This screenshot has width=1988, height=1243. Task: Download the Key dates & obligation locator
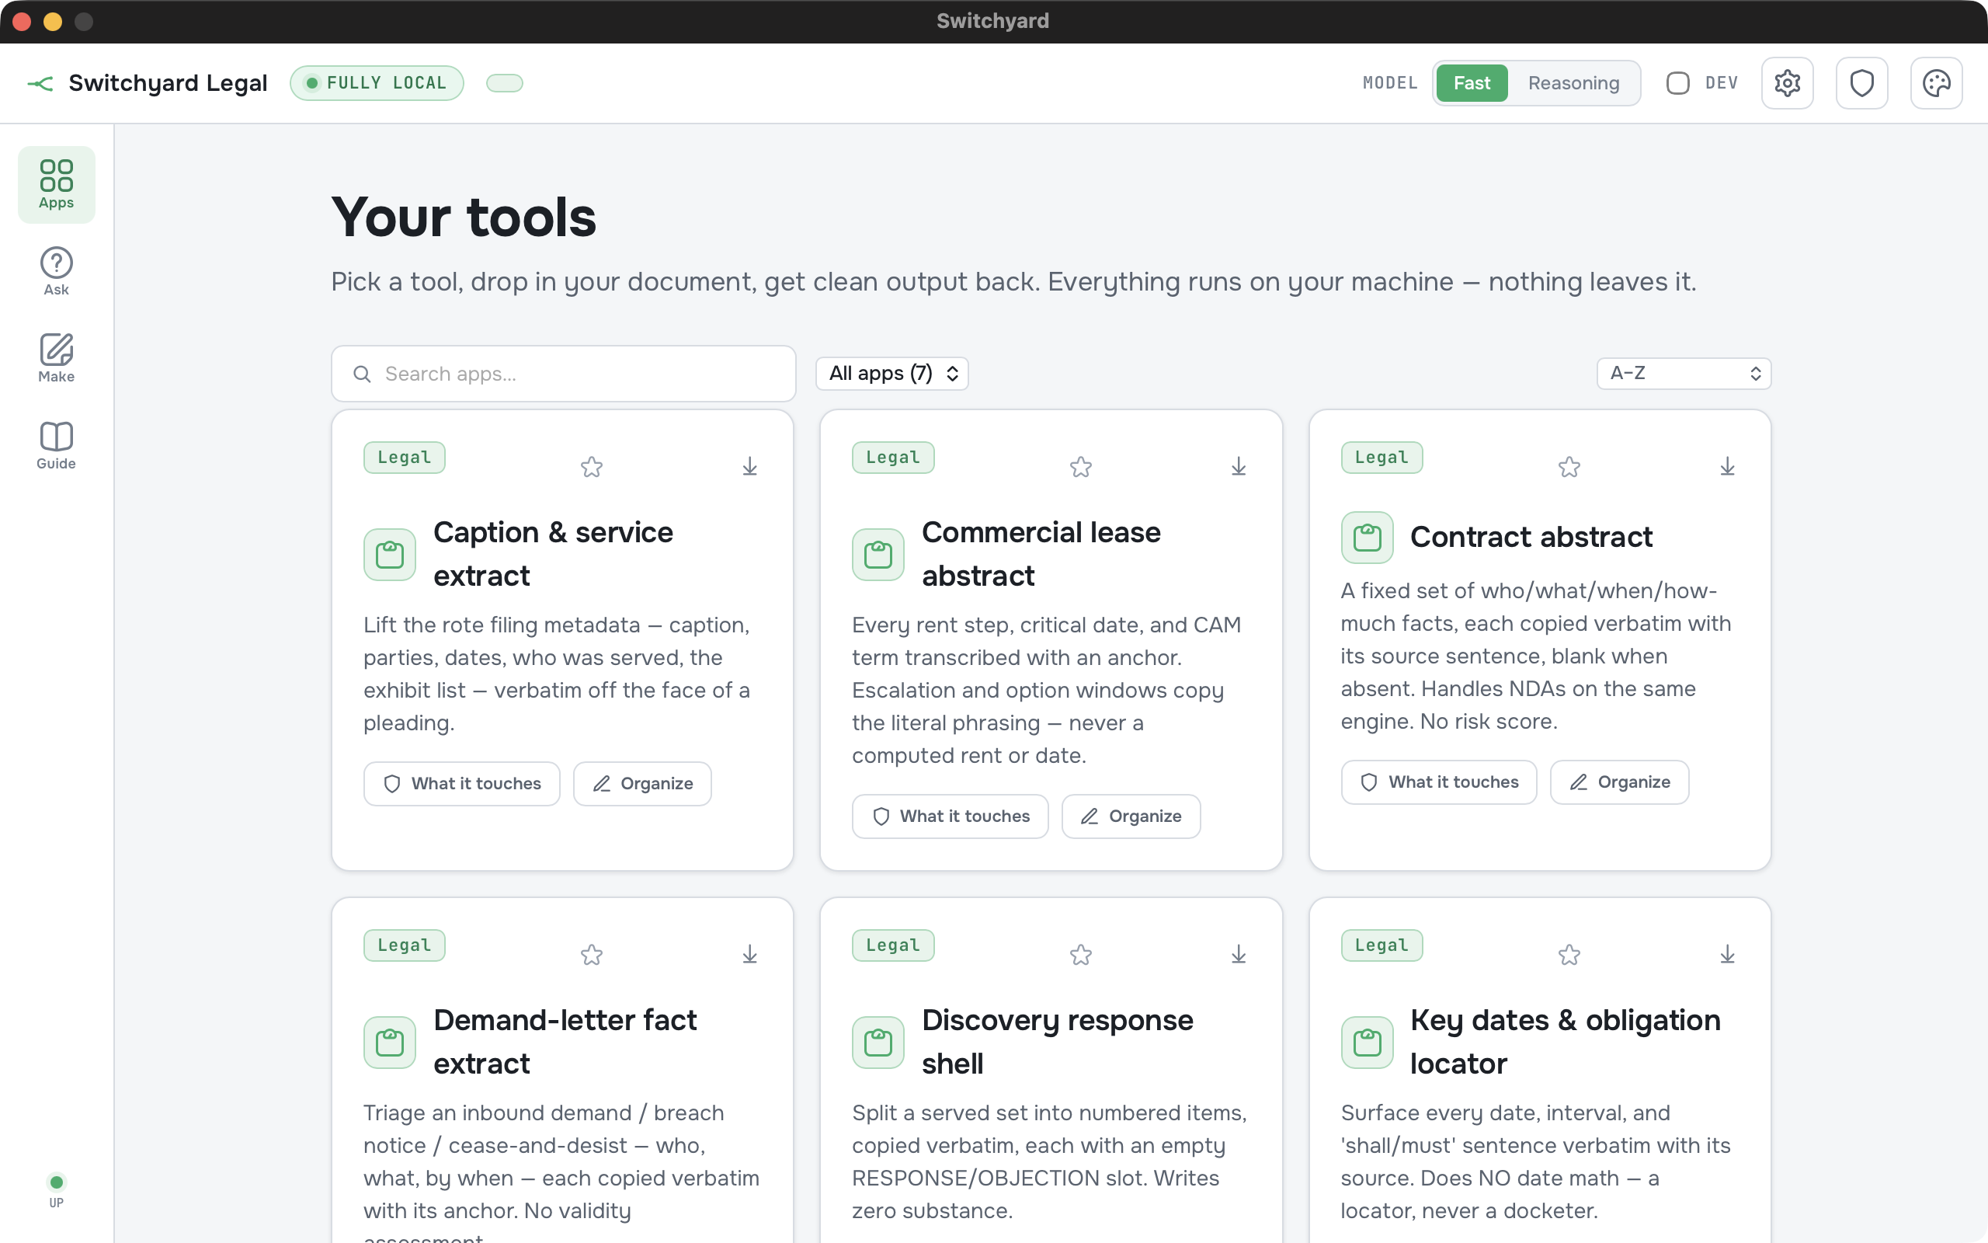(1728, 955)
